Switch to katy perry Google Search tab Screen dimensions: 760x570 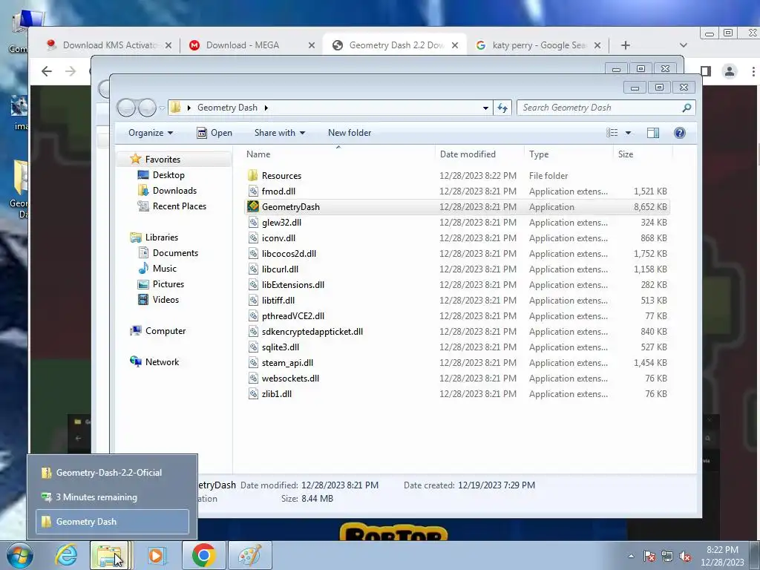coord(539,45)
